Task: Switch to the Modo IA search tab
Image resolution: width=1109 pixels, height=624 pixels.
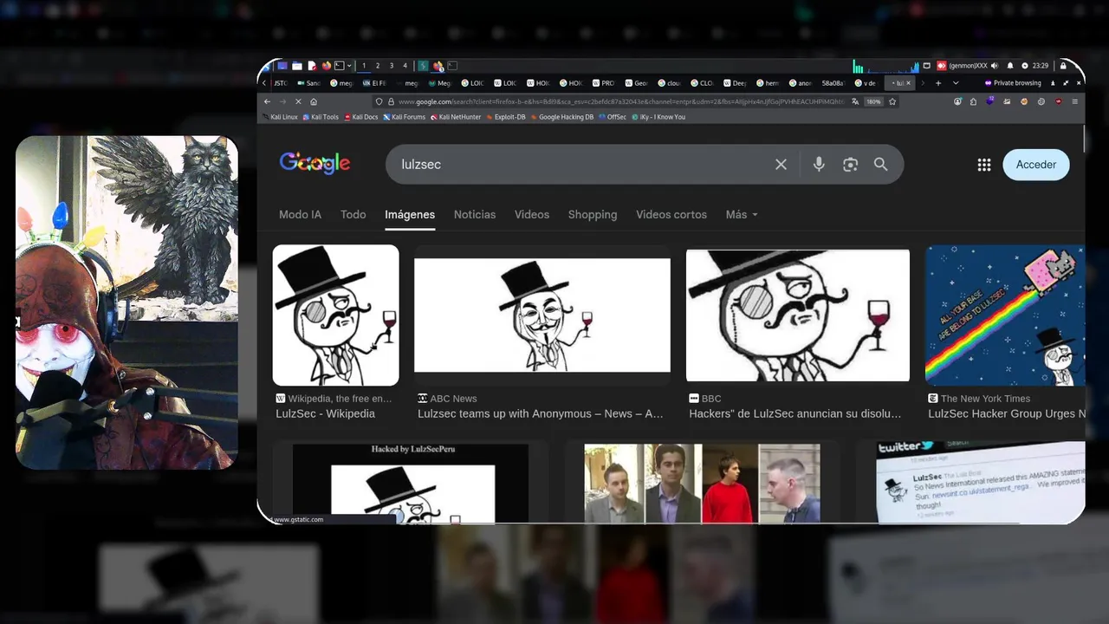Action: coord(300,214)
